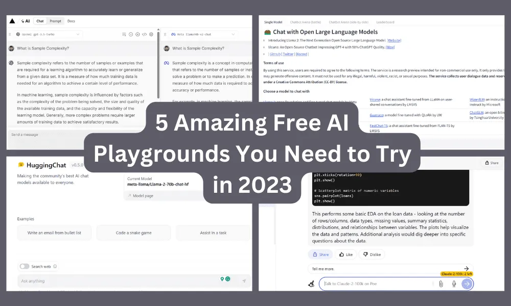
Task: Click the Ask anything input field
Action: coord(134,281)
